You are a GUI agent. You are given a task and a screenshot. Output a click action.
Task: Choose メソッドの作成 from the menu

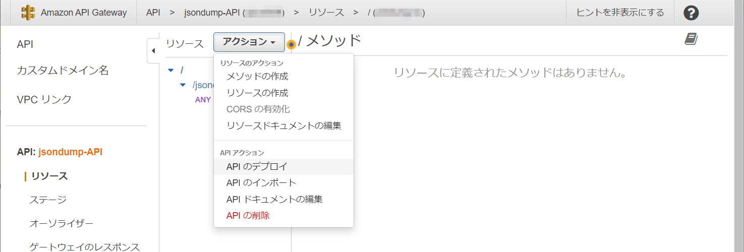tap(257, 77)
